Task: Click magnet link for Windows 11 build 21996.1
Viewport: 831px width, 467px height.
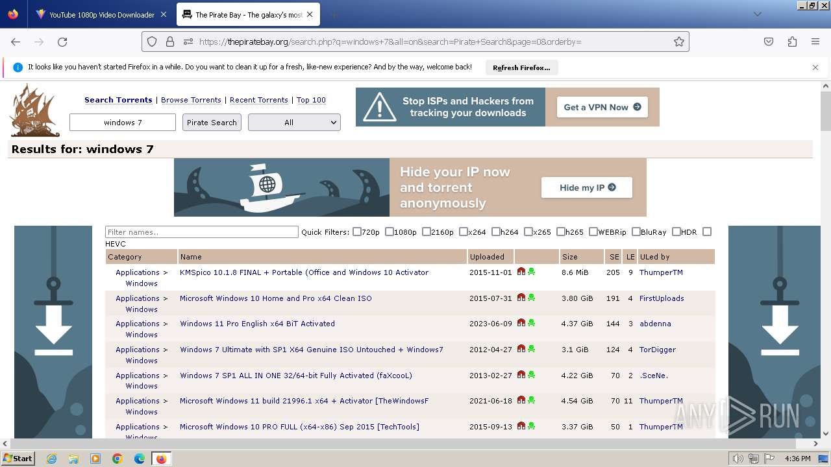Action: pos(521,400)
